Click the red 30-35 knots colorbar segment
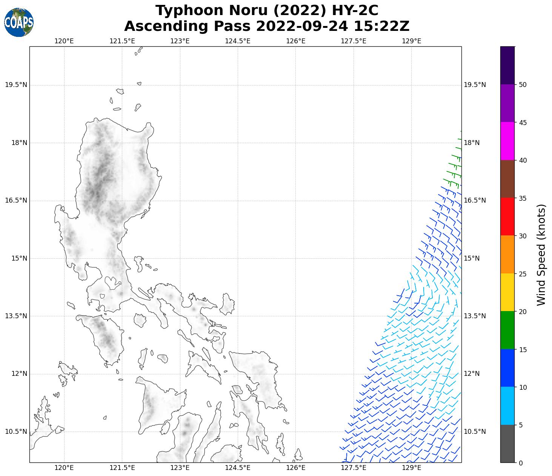The image size is (552, 476). [507, 217]
